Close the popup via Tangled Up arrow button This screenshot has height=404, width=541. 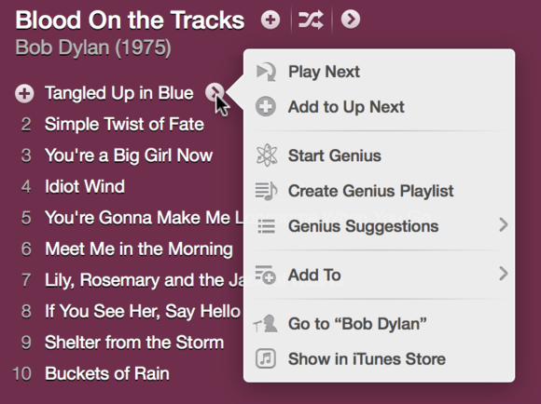tap(215, 93)
